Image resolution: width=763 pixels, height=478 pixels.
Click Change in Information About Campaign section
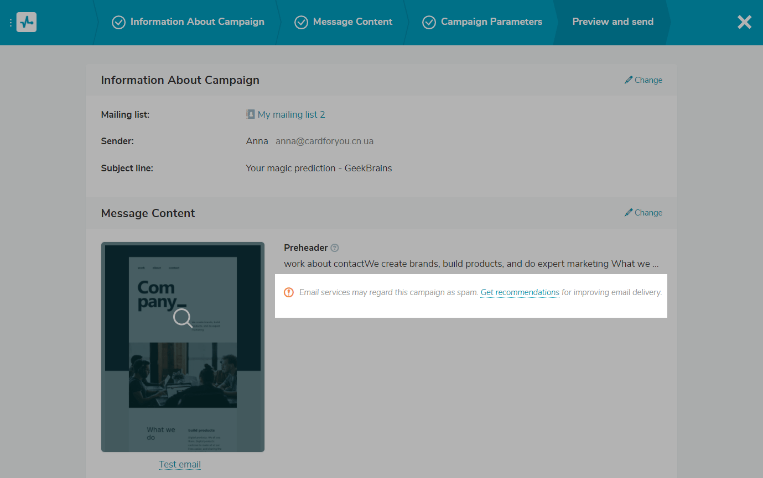pyautogui.click(x=648, y=80)
